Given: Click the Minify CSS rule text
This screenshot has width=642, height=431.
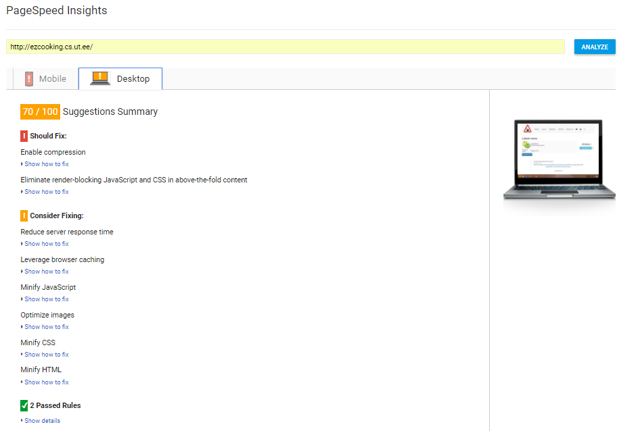Looking at the screenshot, I should (x=38, y=343).
